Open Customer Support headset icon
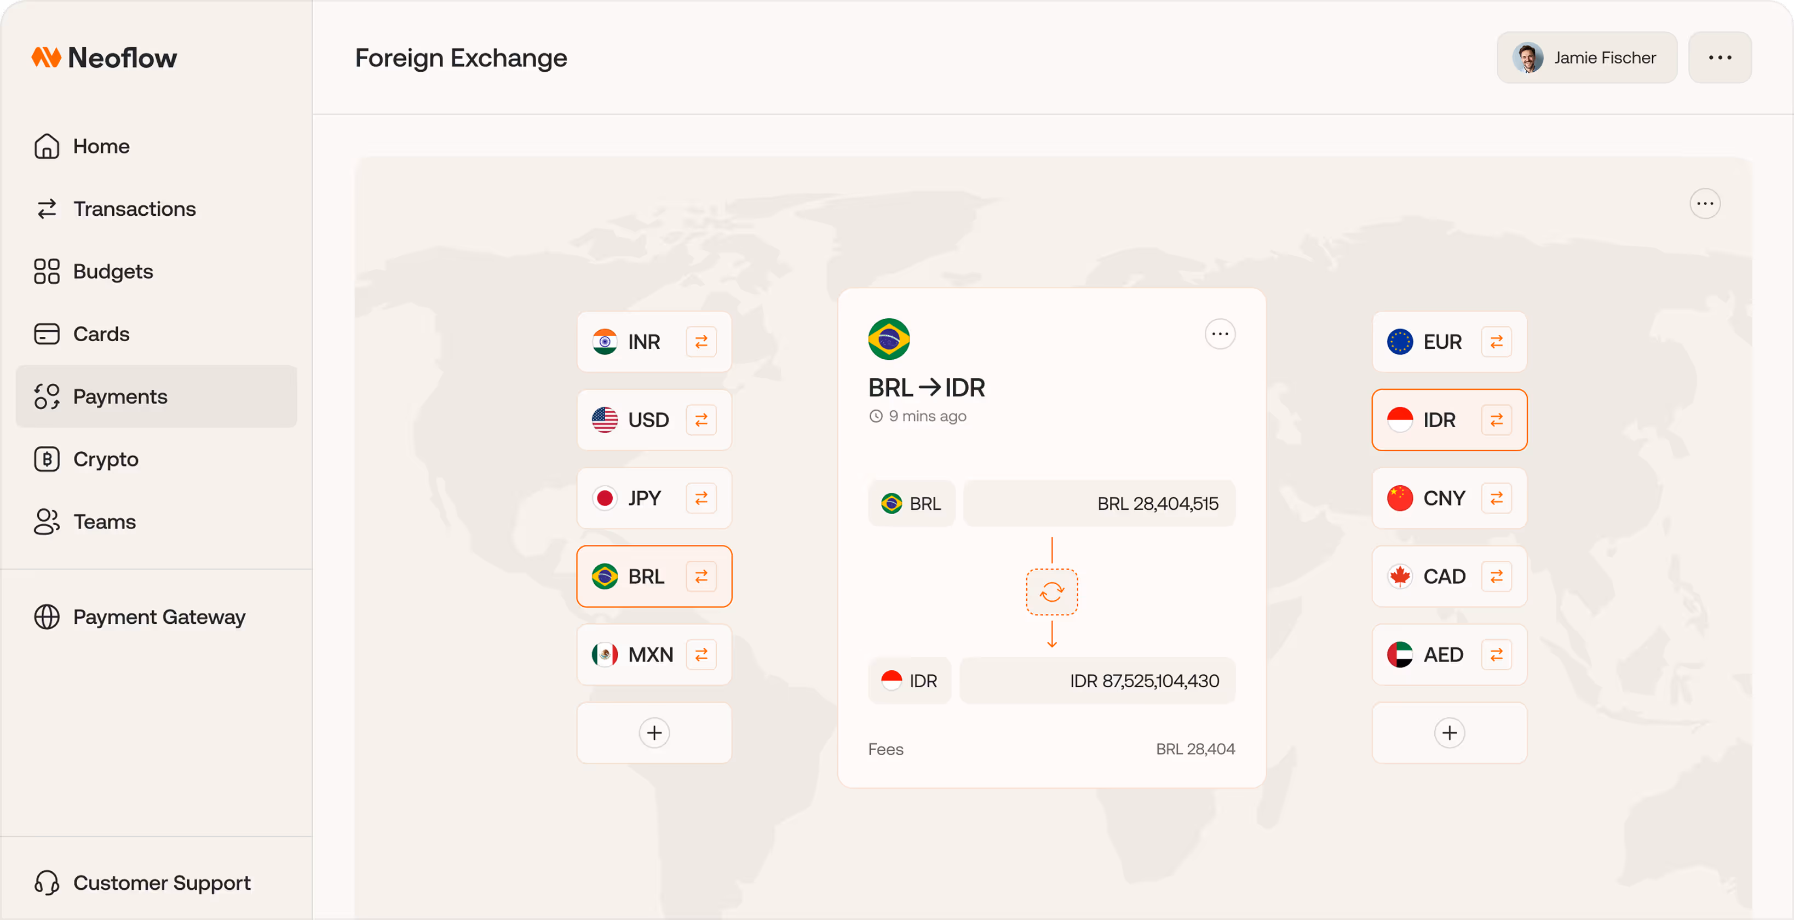This screenshot has width=1794, height=920. tap(46, 883)
